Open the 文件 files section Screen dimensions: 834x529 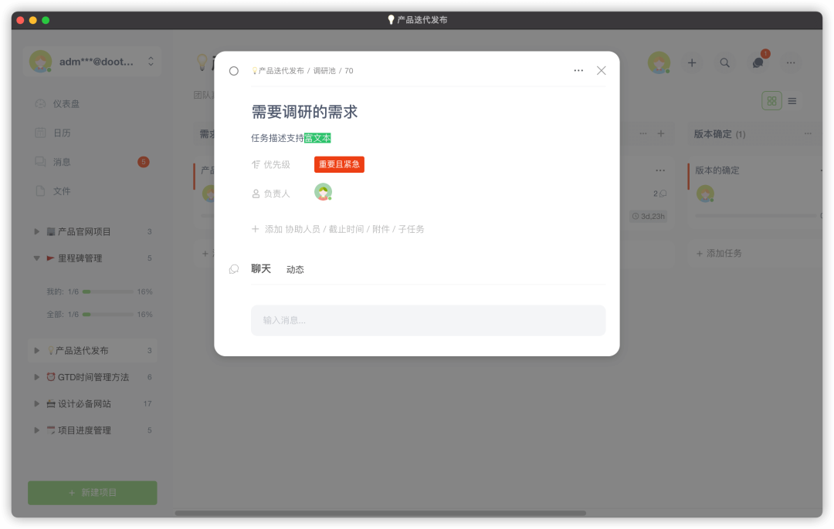(60, 190)
